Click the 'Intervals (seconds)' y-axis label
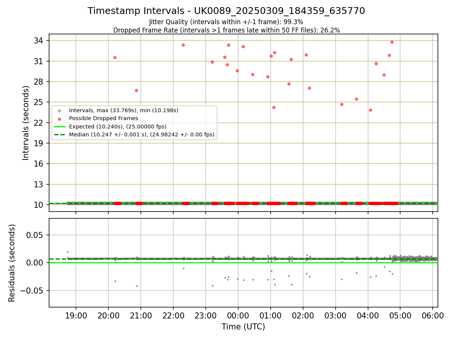Image resolution: width=453 pixels, height=340 pixels. (x=26, y=123)
